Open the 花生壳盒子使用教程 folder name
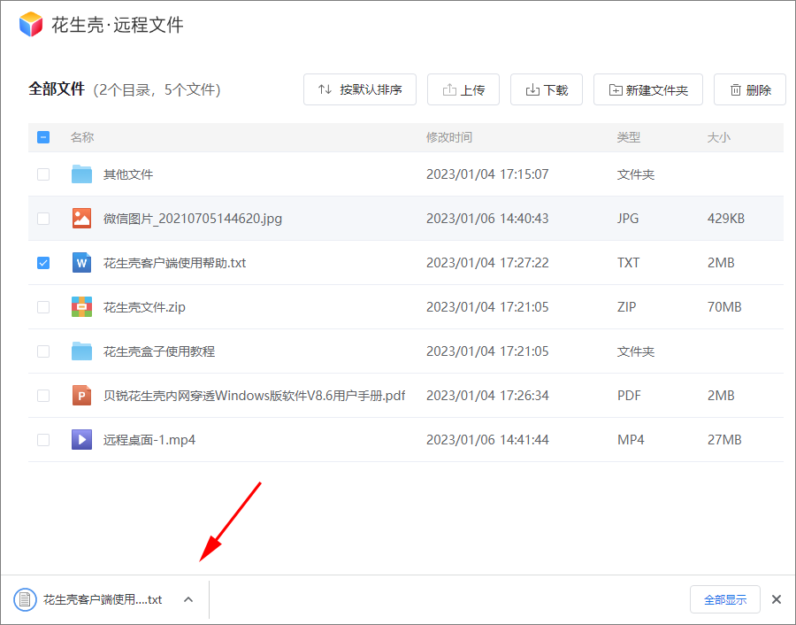The image size is (796, 625). (159, 351)
